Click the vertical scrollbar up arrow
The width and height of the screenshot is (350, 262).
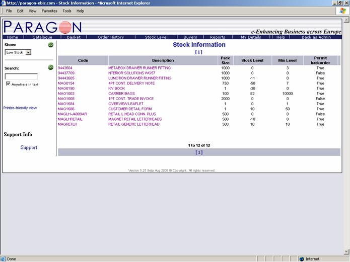[x=346, y=20]
